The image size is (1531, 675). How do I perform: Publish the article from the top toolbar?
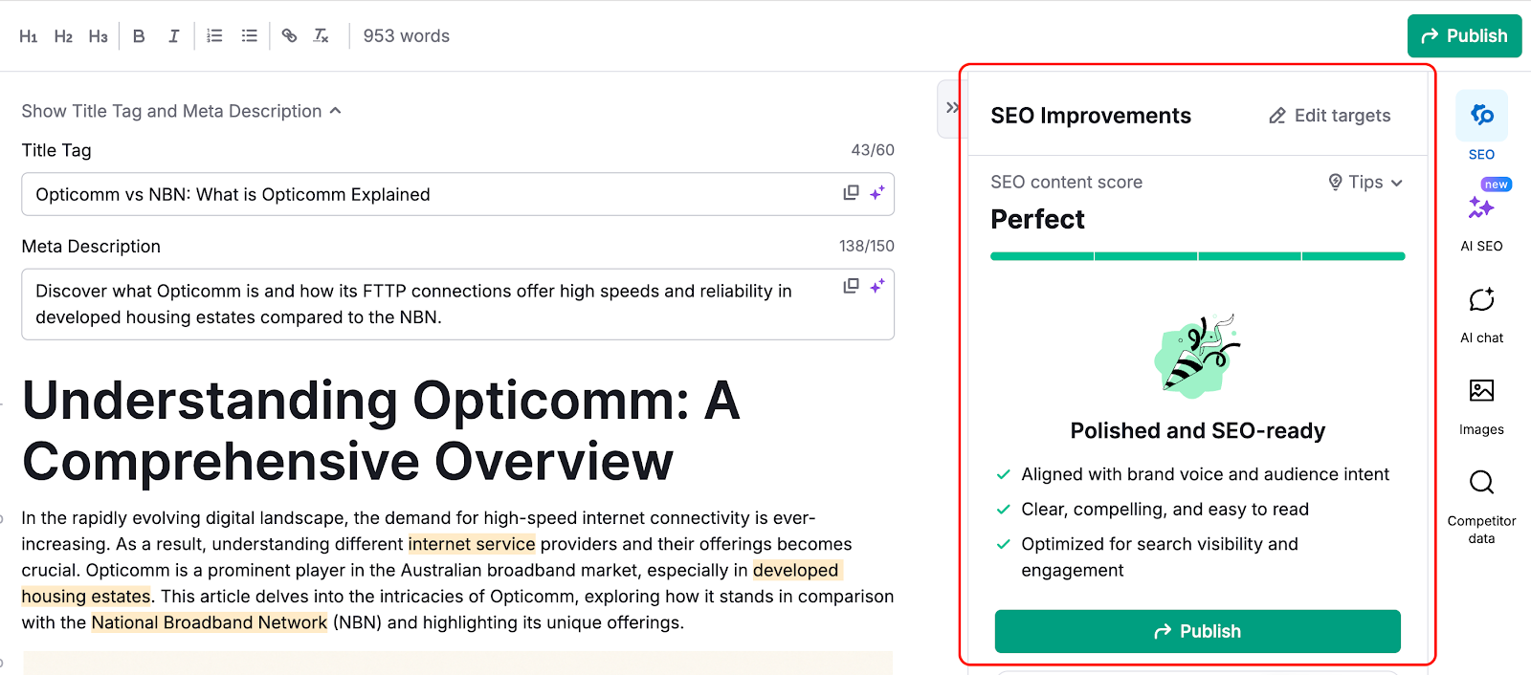(x=1464, y=35)
